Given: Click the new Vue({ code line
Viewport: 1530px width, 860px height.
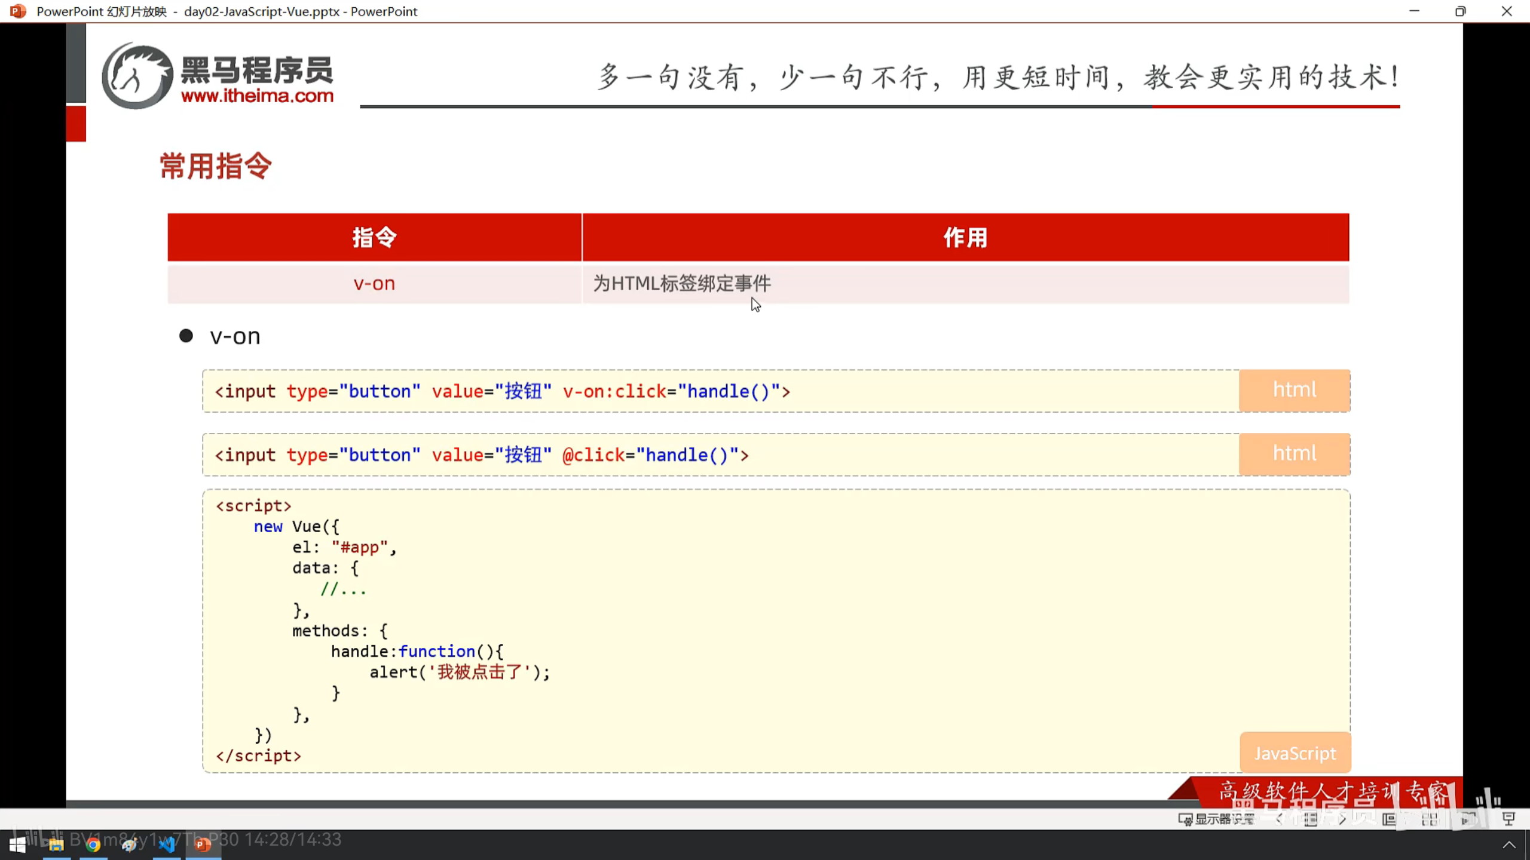Looking at the screenshot, I should tap(296, 527).
